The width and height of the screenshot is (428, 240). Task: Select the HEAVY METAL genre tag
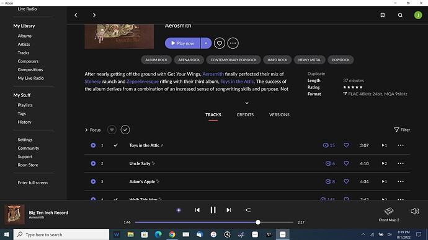(x=310, y=60)
